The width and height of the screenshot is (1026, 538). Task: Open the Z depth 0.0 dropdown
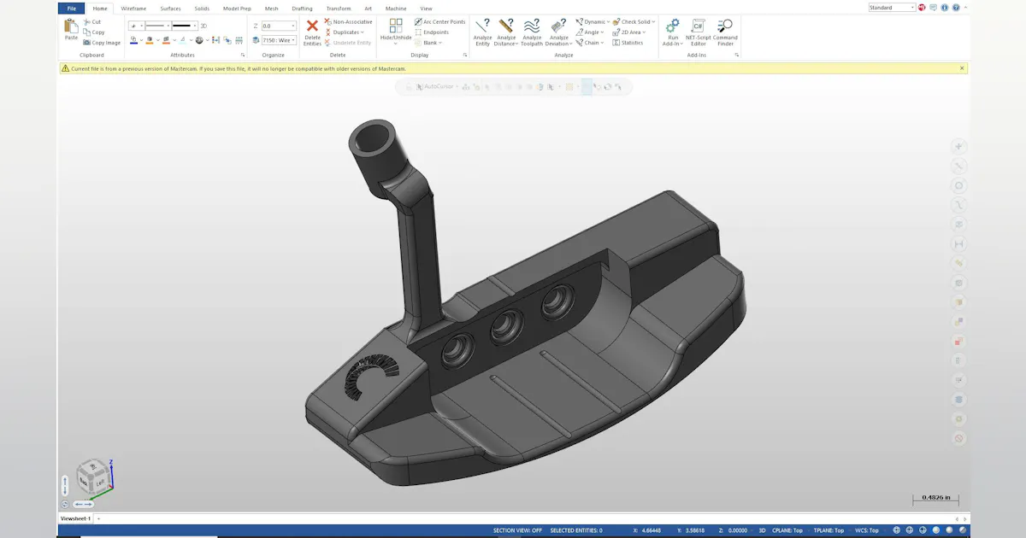pyautogui.click(x=293, y=26)
